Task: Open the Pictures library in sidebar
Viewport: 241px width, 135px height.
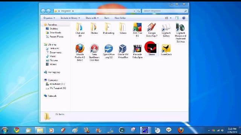Action: coord(53,60)
